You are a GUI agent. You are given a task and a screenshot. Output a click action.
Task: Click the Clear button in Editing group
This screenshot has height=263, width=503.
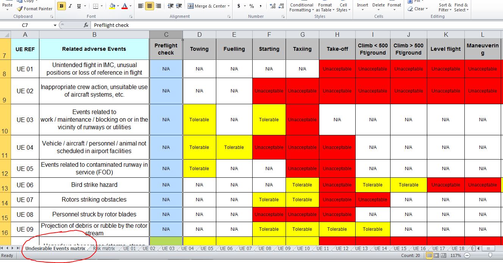click(x=419, y=9)
